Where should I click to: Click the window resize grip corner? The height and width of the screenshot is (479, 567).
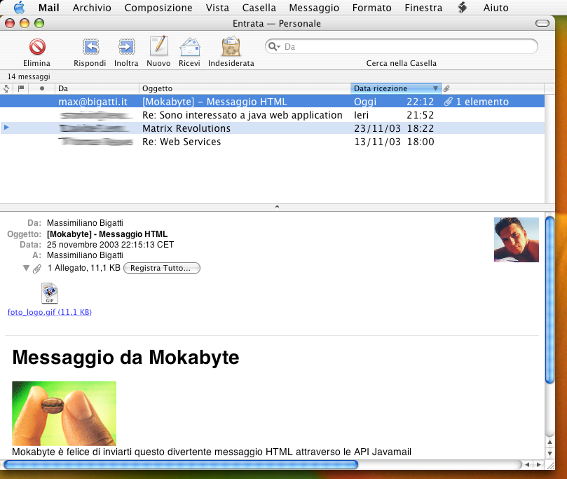coord(550,465)
